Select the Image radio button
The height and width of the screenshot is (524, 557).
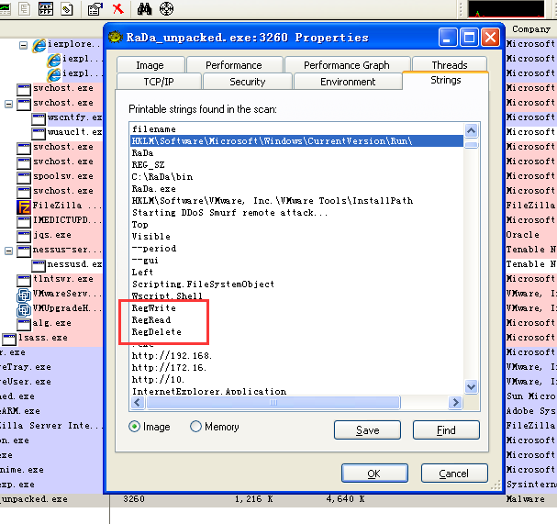135,427
